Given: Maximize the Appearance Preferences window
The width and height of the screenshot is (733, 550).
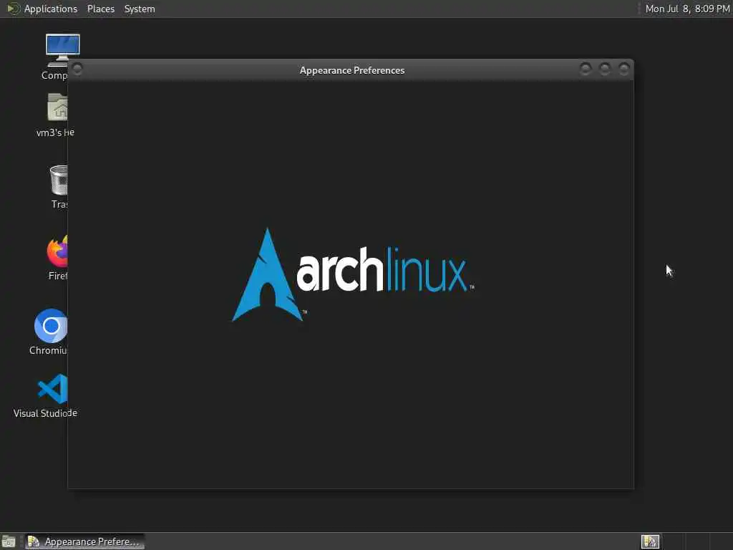Looking at the screenshot, I should click(604, 69).
